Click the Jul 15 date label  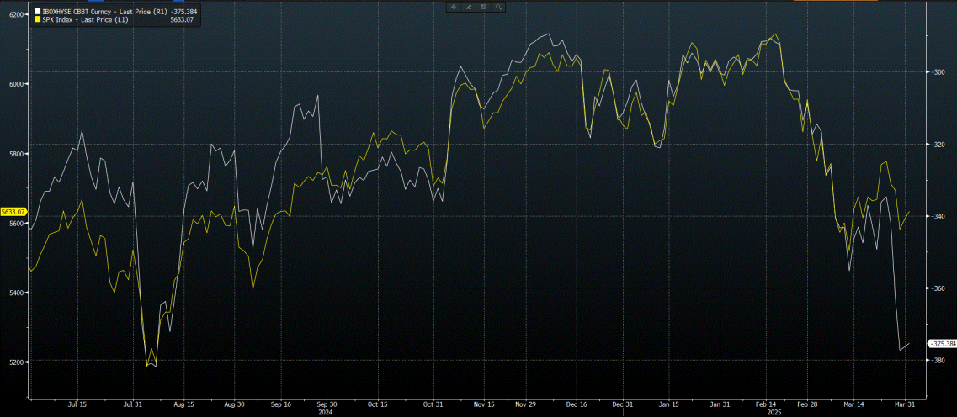(77, 404)
